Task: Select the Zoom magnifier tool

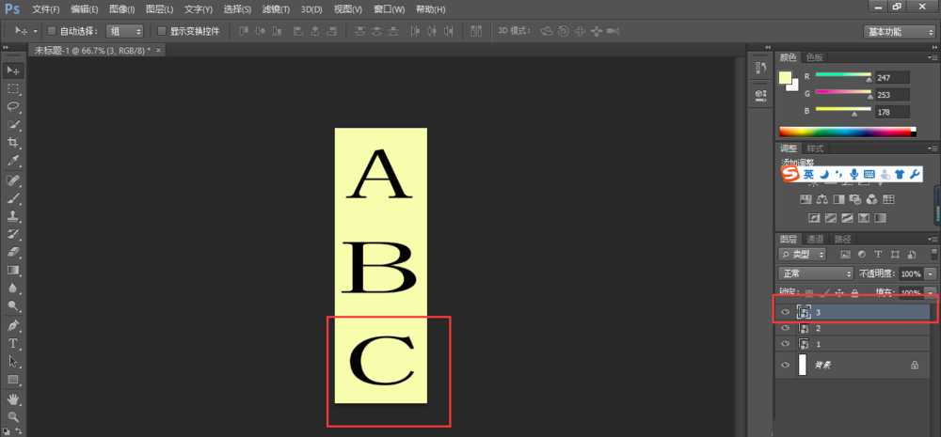Action: [x=13, y=416]
